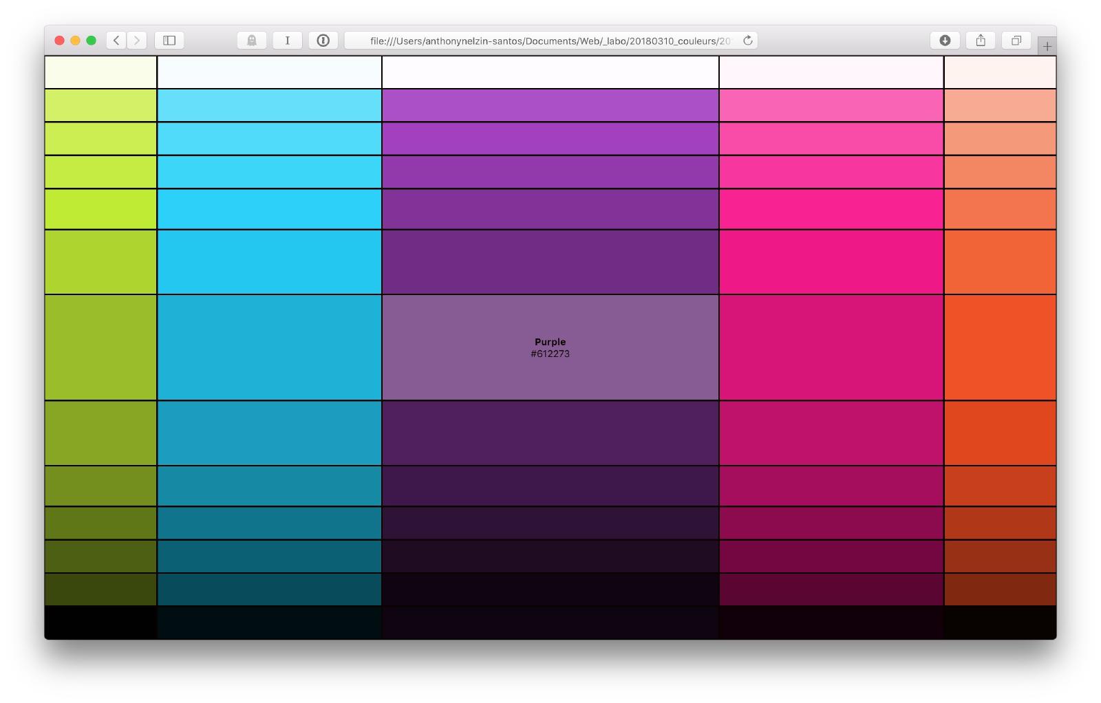Image resolution: width=1101 pixels, height=703 pixels.
Task: Show the tab overview
Action: tap(1016, 41)
